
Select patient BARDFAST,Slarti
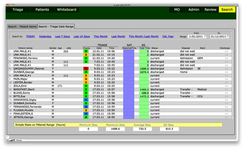(x=24, y=89)
